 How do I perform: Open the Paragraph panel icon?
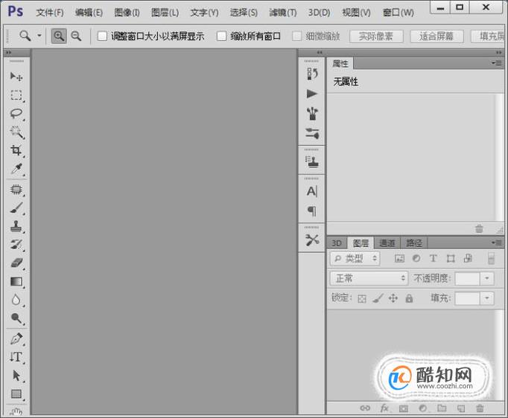point(312,211)
